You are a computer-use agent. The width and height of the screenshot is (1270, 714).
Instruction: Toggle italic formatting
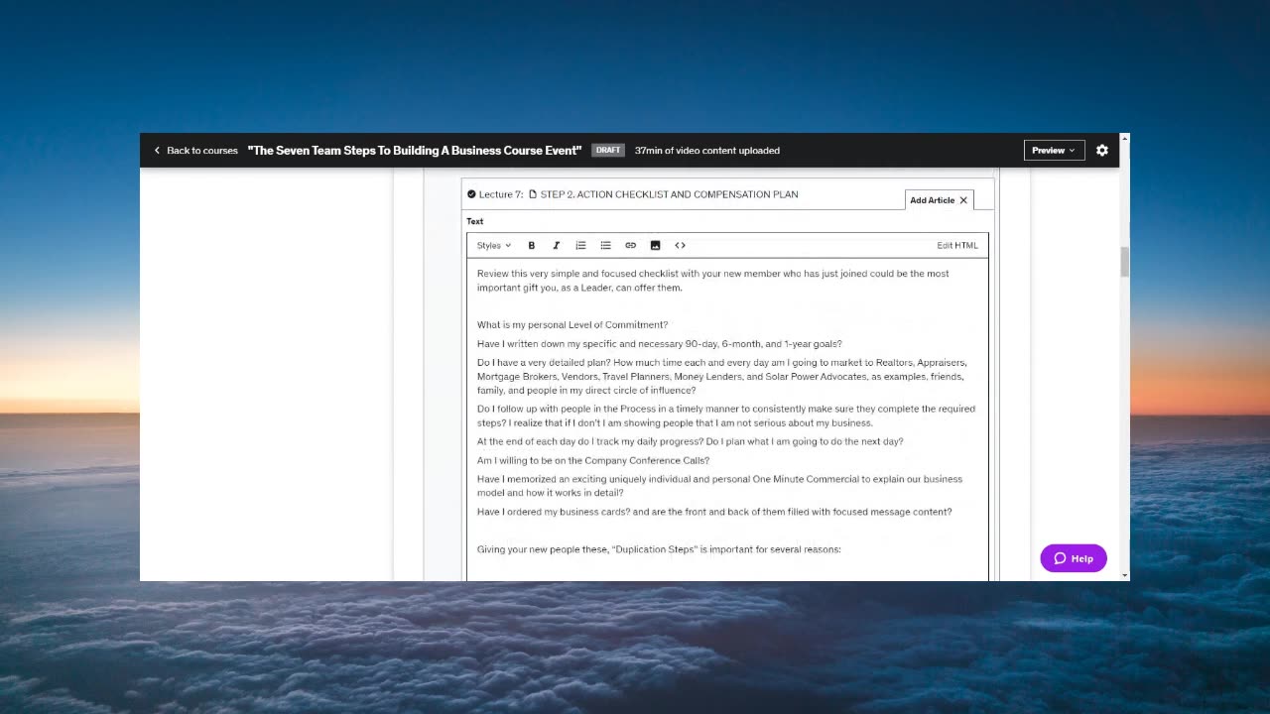click(x=557, y=246)
